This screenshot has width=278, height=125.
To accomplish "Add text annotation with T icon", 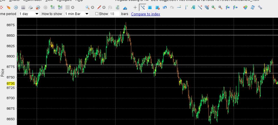I will [x=150, y=7].
